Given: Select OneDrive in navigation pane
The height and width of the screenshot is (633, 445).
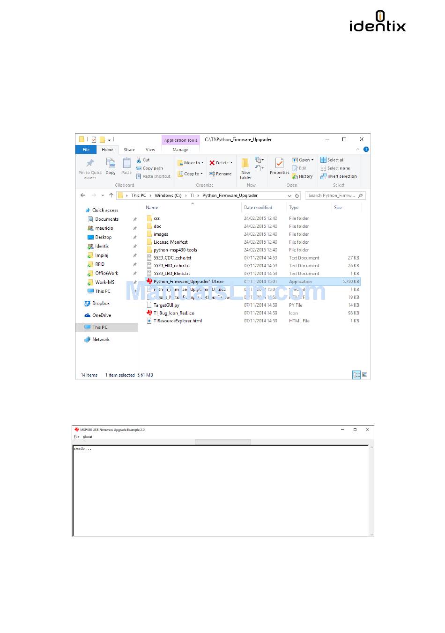Looking at the screenshot, I should click(98, 315).
